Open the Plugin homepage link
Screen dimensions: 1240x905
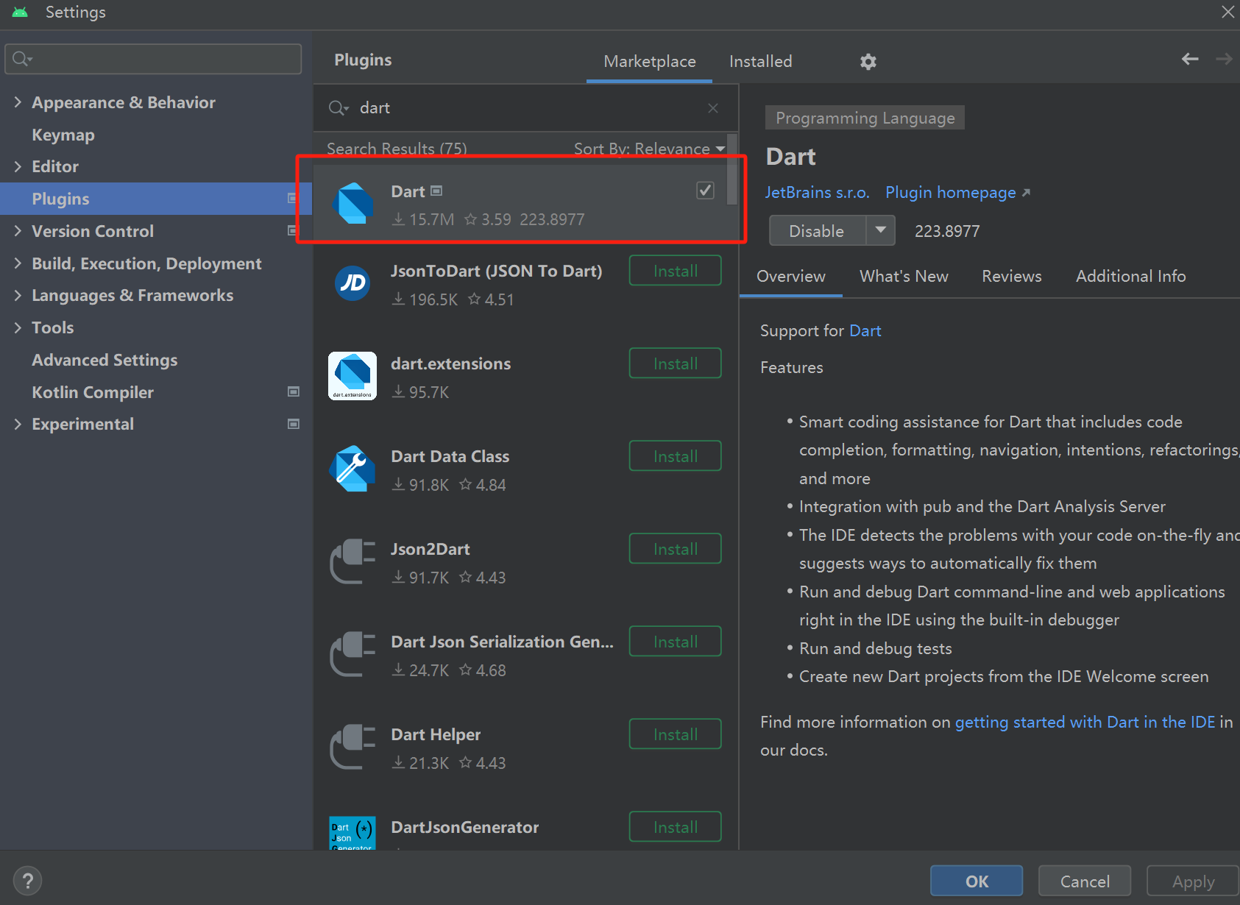(950, 192)
